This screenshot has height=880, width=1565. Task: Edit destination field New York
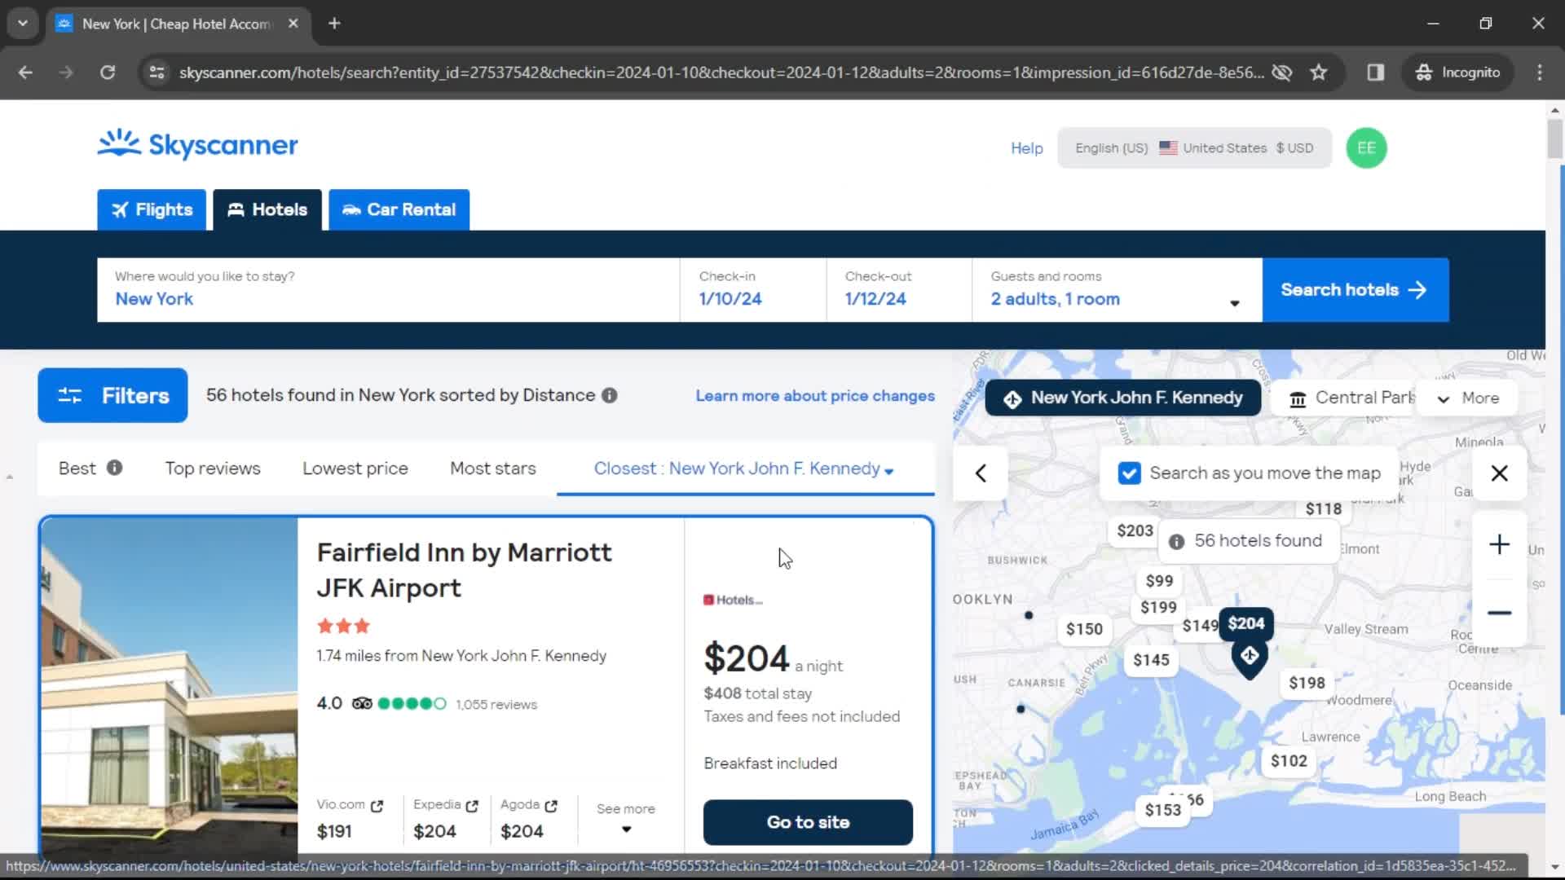[x=389, y=290]
